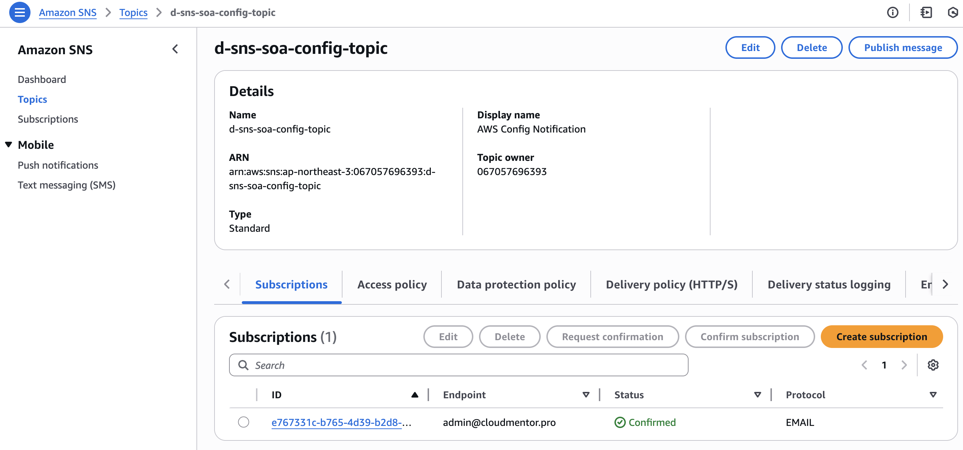Click Publish message button
Image resolution: width=963 pixels, height=450 pixels.
point(902,47)
